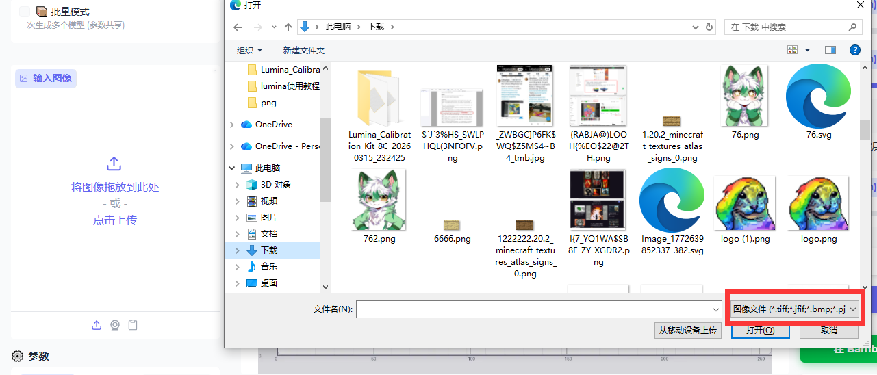Select the 76.png fox image
877x375 pixels.
(745, 102)
